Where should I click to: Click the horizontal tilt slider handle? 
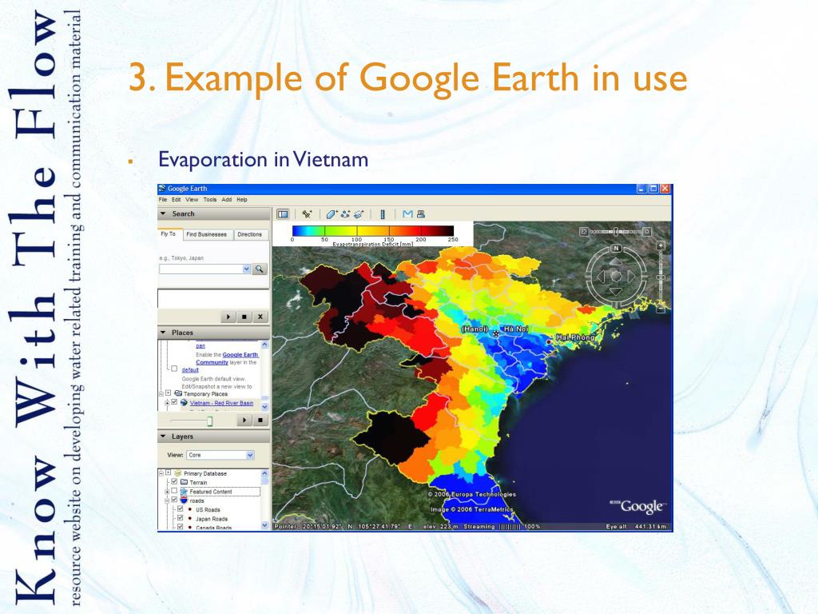[616, 231]
